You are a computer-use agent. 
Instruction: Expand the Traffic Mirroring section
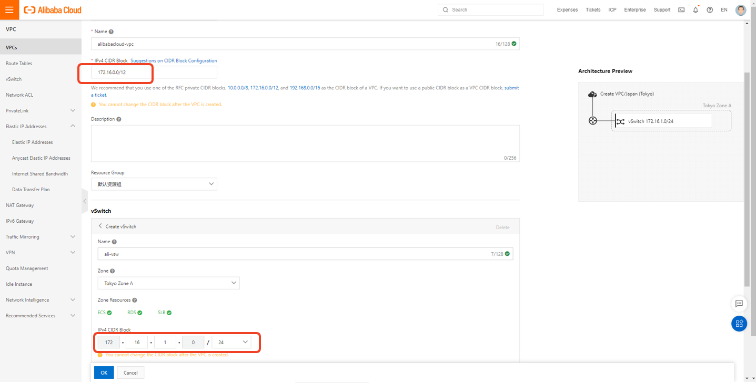click(73, 236)
